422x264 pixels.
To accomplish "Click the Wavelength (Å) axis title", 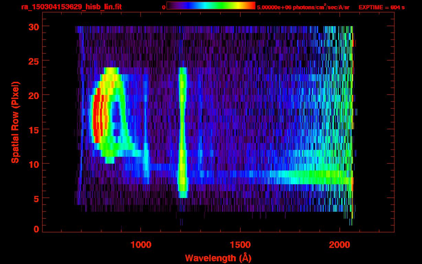I will (219, 257).
